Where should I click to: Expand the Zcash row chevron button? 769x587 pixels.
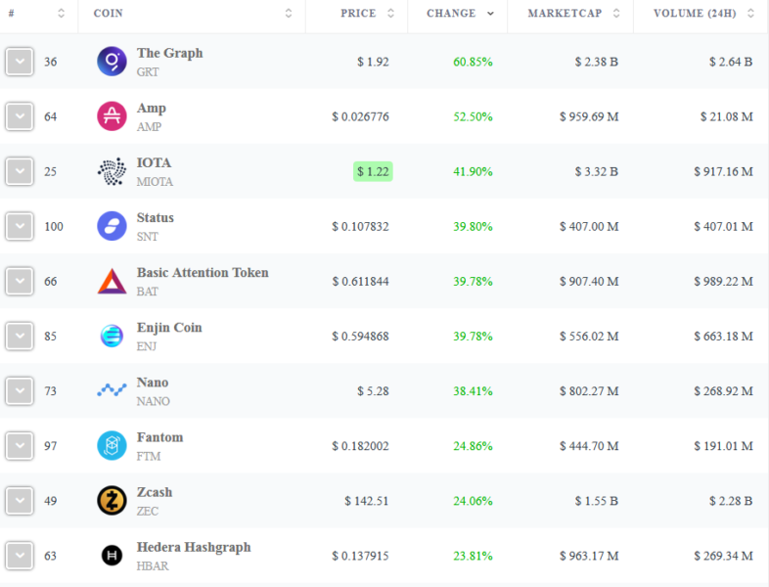pyautogui.click(x=20, y=501)
